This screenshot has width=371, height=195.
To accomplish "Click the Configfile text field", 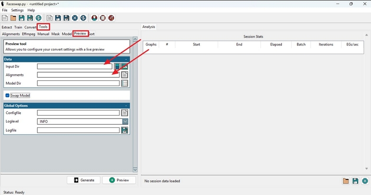I will click(78, 113).
